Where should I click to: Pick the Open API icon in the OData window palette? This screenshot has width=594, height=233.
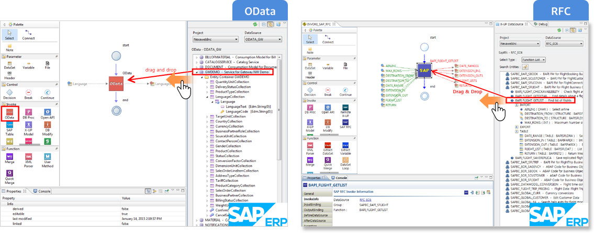coord(47,114)
